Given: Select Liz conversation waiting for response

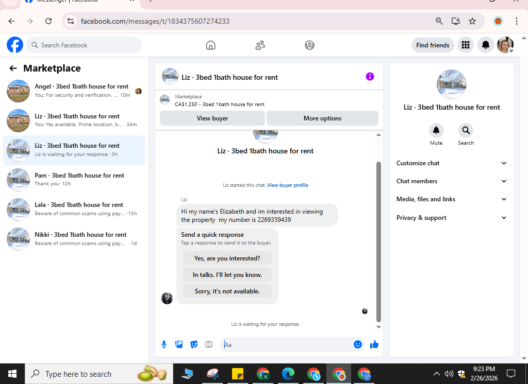Looking at the screenshot, I should pyautogui.click(x=74, y=150).
